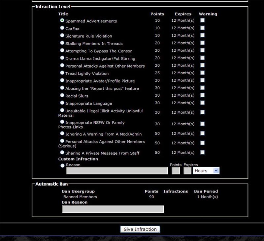Focus the custom infraction Reason text field
The image size is (264, 241).
(x=117, y=171)
